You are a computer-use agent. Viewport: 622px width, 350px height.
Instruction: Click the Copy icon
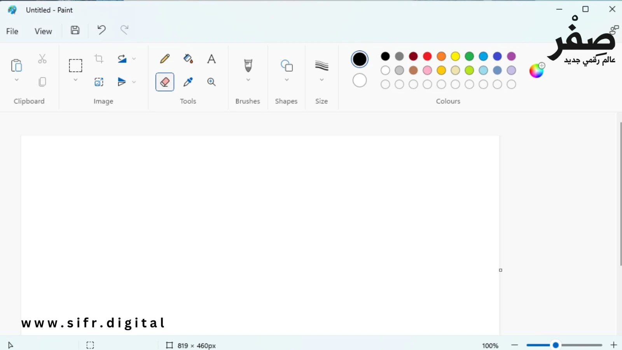[x=42, y=82]
